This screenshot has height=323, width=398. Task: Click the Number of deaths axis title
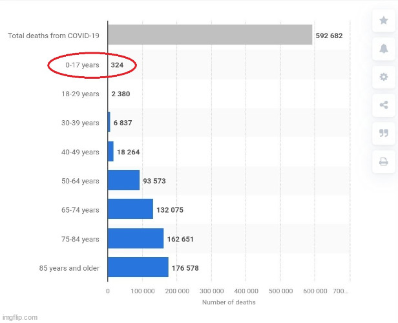(x=229, y=302)
